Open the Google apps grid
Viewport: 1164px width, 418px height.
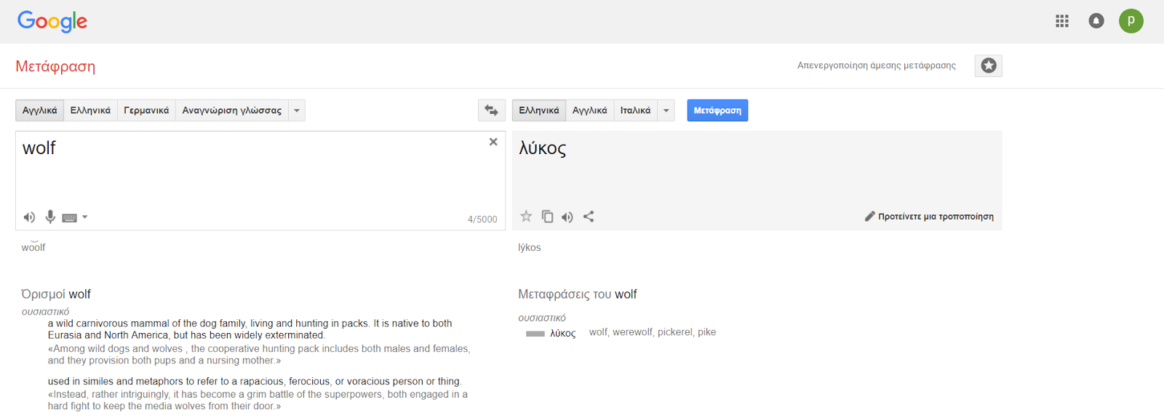[1062, 21]
